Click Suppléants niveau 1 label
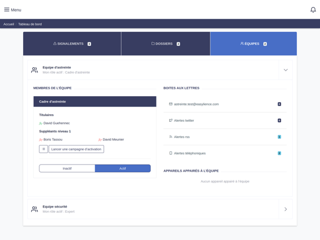This screenshot has height=240, width=320. point(55,131)
